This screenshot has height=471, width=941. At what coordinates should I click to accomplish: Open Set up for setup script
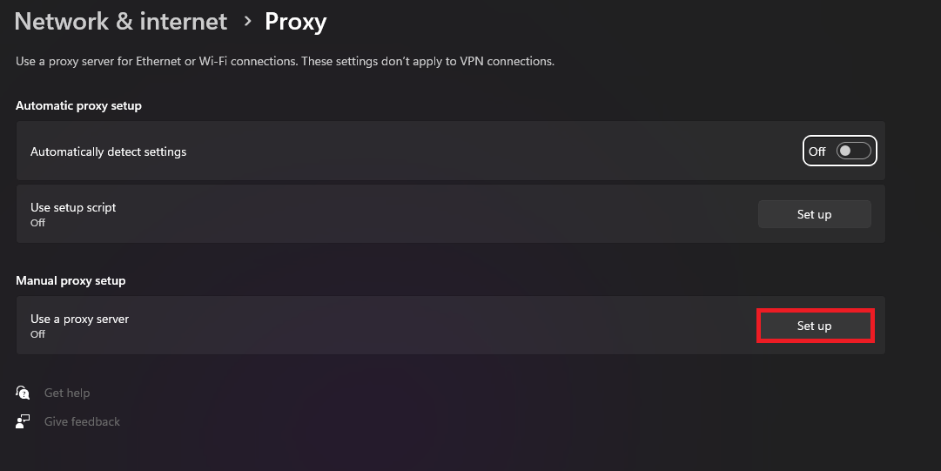(x=814, y=214)
